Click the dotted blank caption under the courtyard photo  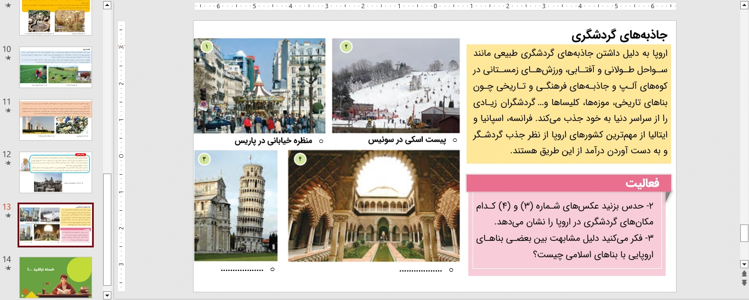pos(421,269)
